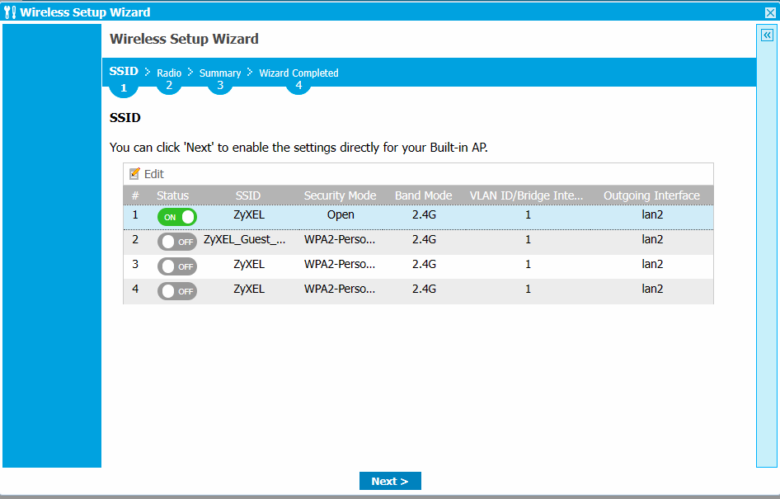
Task: Click the step 2 circle badge
Action: tap(169, 86)
